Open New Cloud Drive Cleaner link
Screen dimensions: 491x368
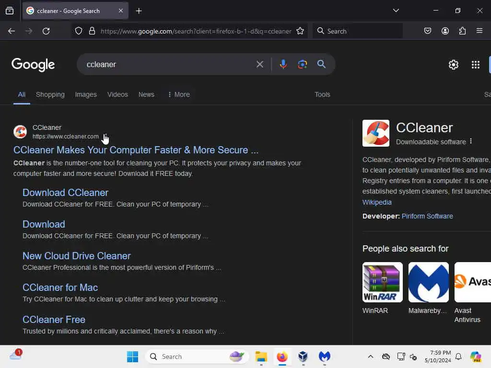click(76, 256)
